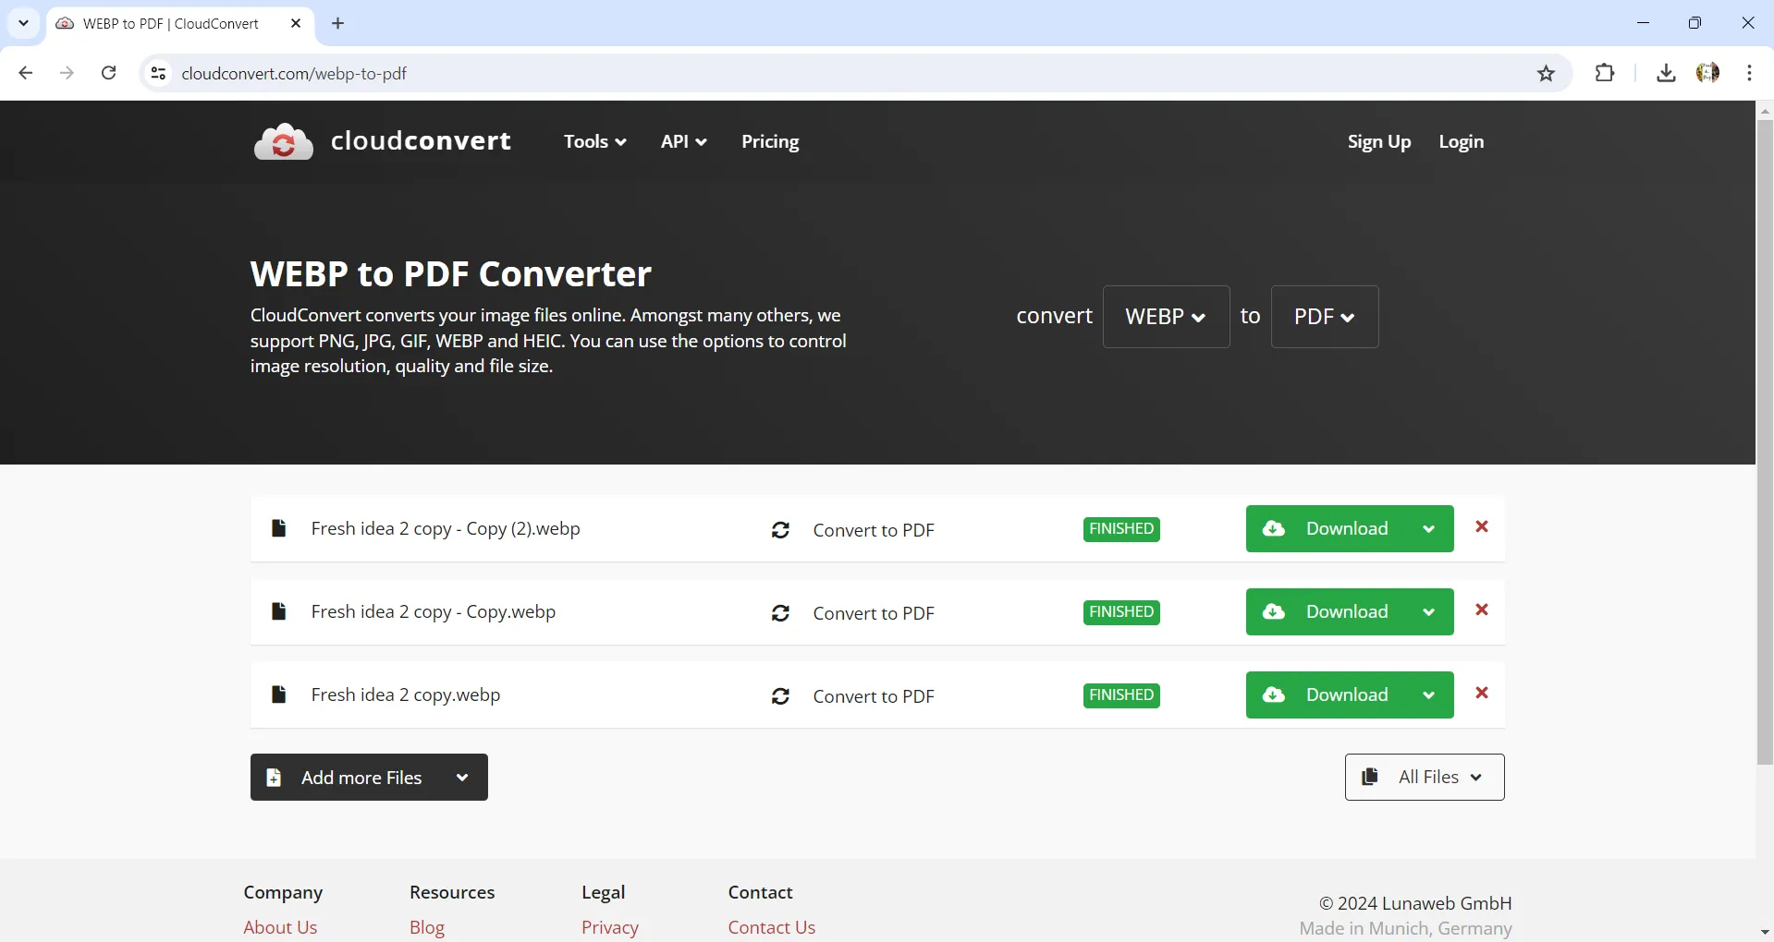The width and height of the screenshot is (1774, 942).
Task: Open the Chrome profile avatar
Action: (x=1707, y=73)
